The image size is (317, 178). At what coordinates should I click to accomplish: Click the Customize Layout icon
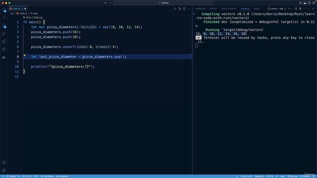[314, 3]
